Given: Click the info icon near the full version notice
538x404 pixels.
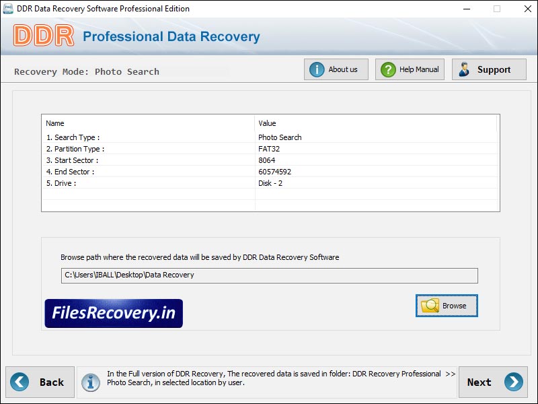Looking at the screenshot, I should pos(92,382).
